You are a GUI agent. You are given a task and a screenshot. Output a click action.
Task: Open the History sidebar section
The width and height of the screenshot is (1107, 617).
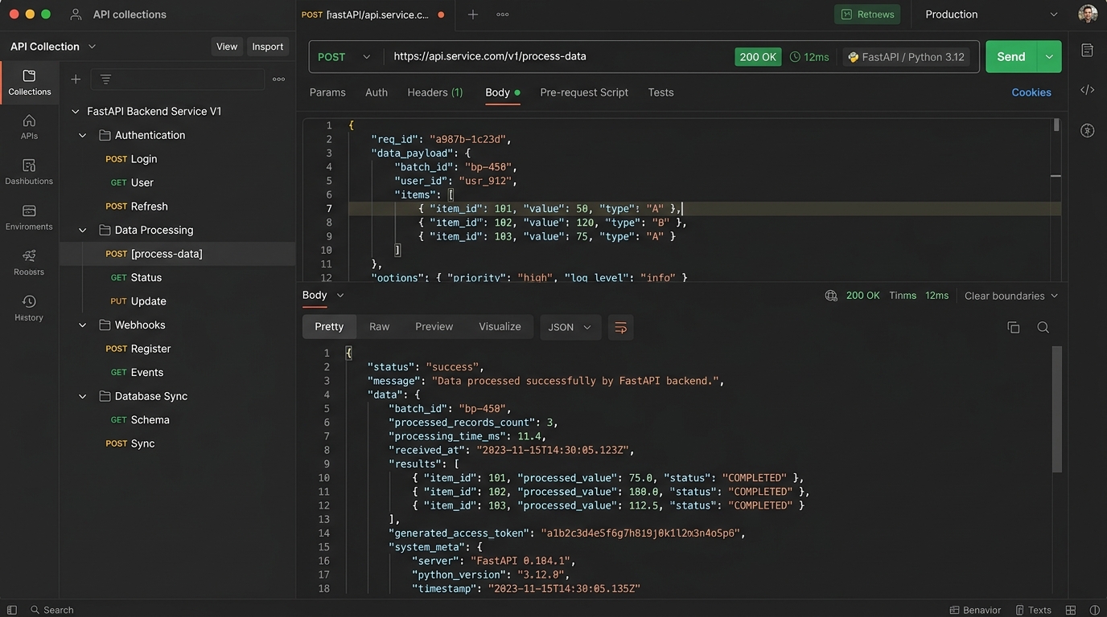click(x=29, y=308)
